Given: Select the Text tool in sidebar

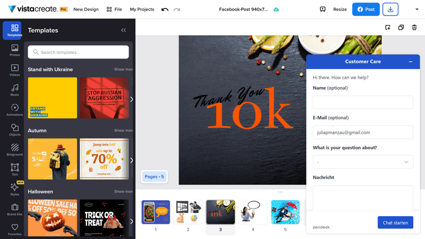Looking at the screenshot, I should point(14,169).
